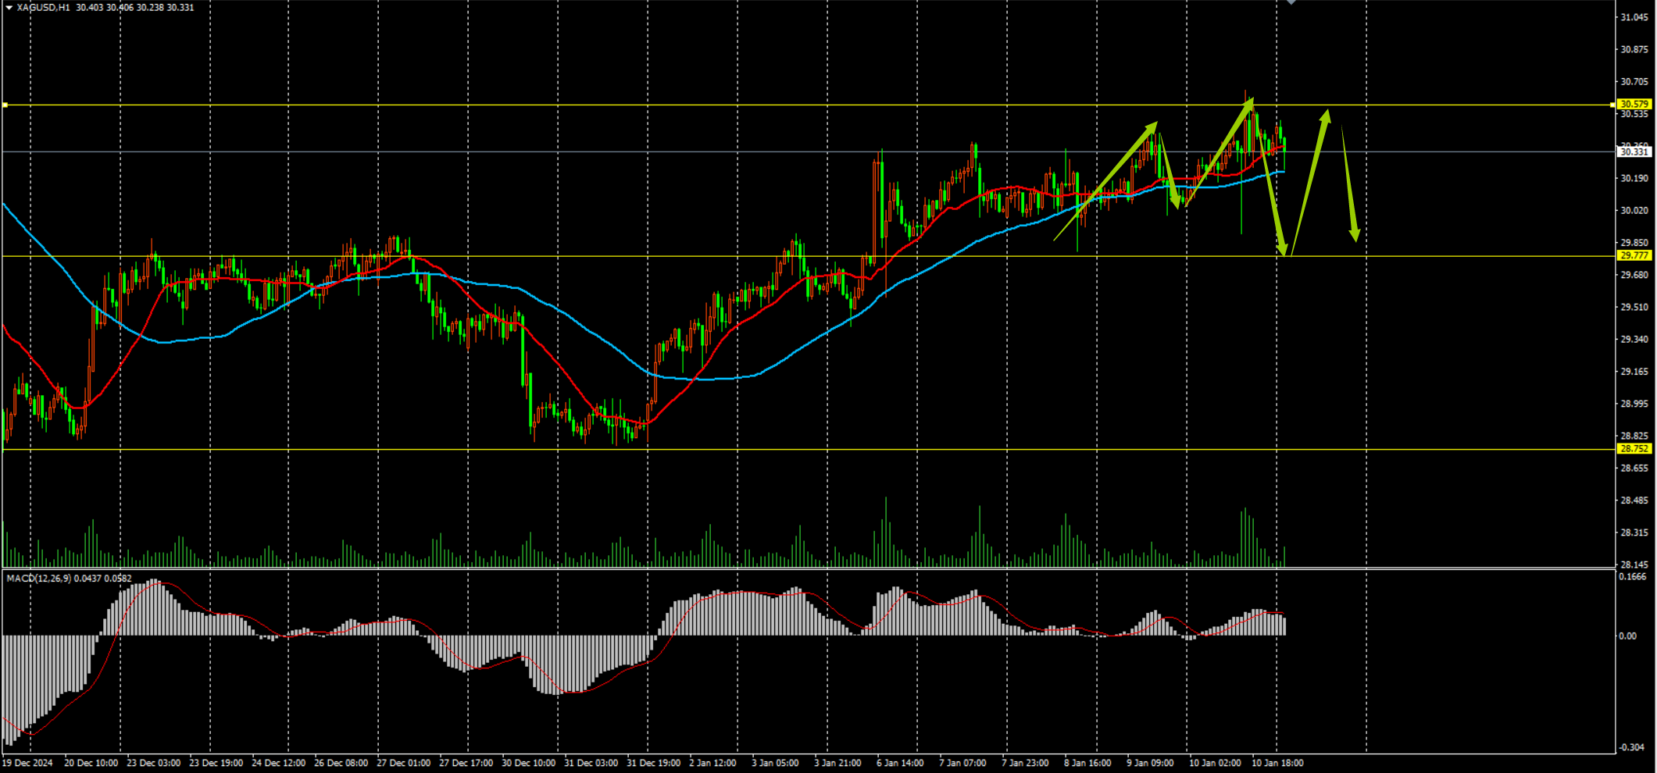This screenshot has height=773, width=1657.
Task: Click the 28.485 price scale value
Action: tap(1634, 500)
